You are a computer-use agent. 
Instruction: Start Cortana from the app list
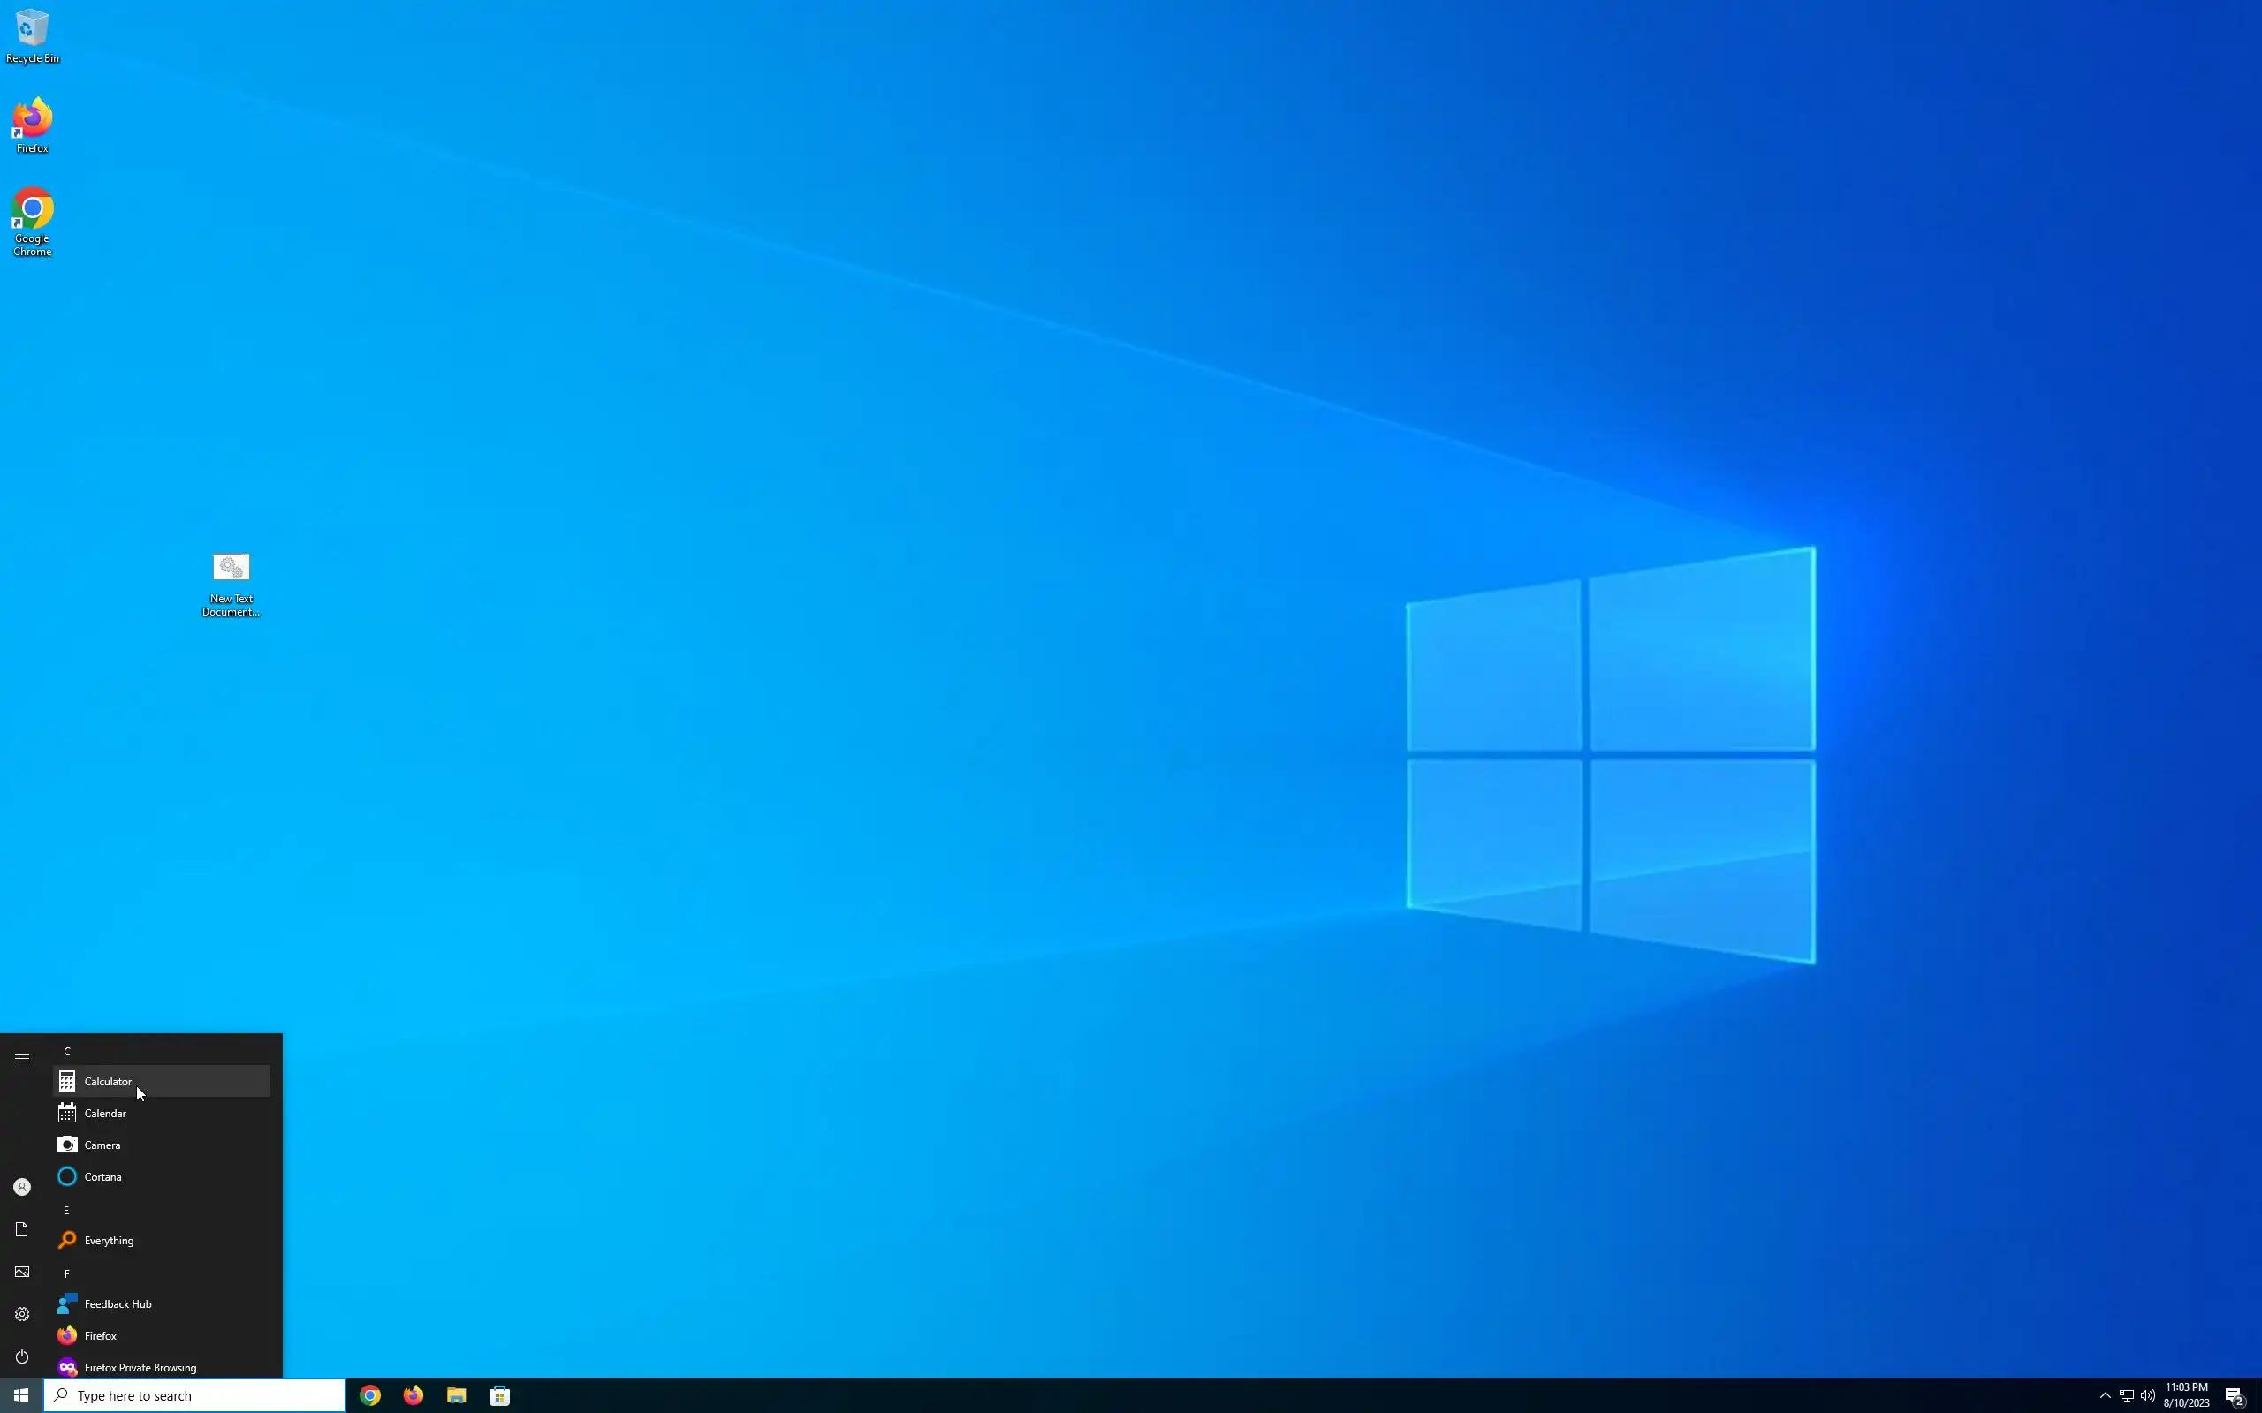[x=102, y=1176]
